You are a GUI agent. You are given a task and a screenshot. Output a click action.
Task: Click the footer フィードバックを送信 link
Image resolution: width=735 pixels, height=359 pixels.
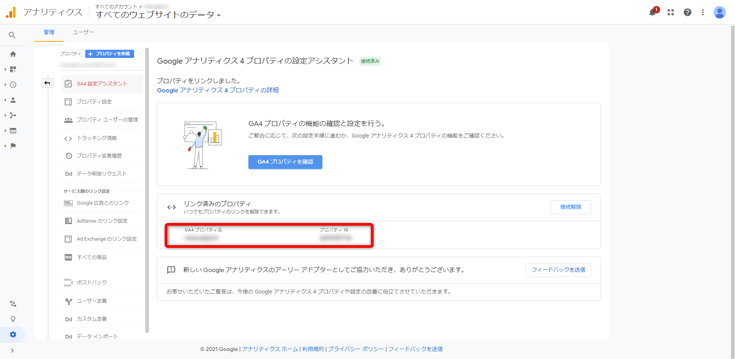tap(415, 349)
